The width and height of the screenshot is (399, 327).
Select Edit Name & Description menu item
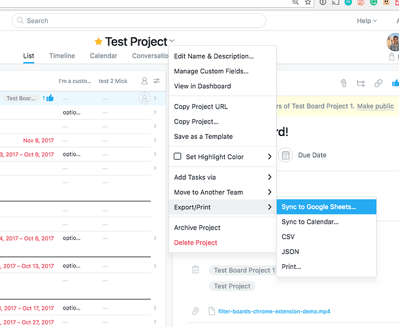pyautogui.click(x=223, y=56)
